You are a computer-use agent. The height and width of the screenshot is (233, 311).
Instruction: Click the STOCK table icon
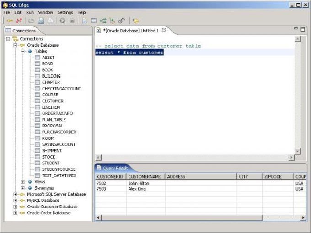point(38,157)
